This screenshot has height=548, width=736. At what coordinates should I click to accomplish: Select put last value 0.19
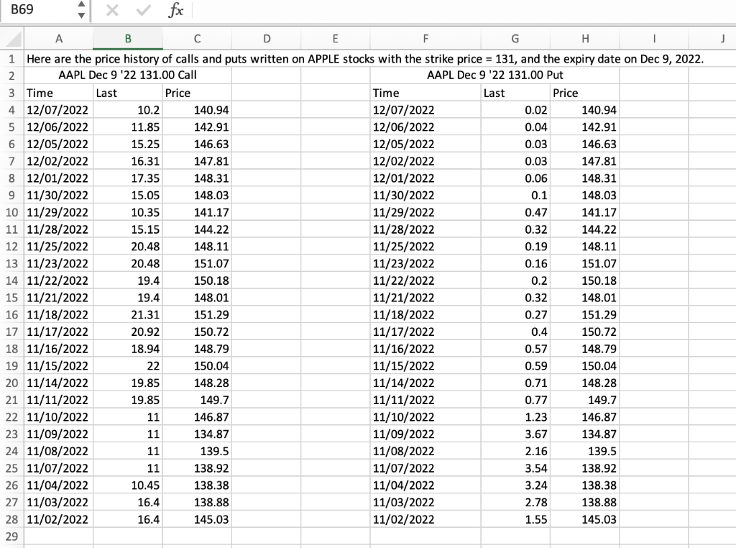point(515,247)
